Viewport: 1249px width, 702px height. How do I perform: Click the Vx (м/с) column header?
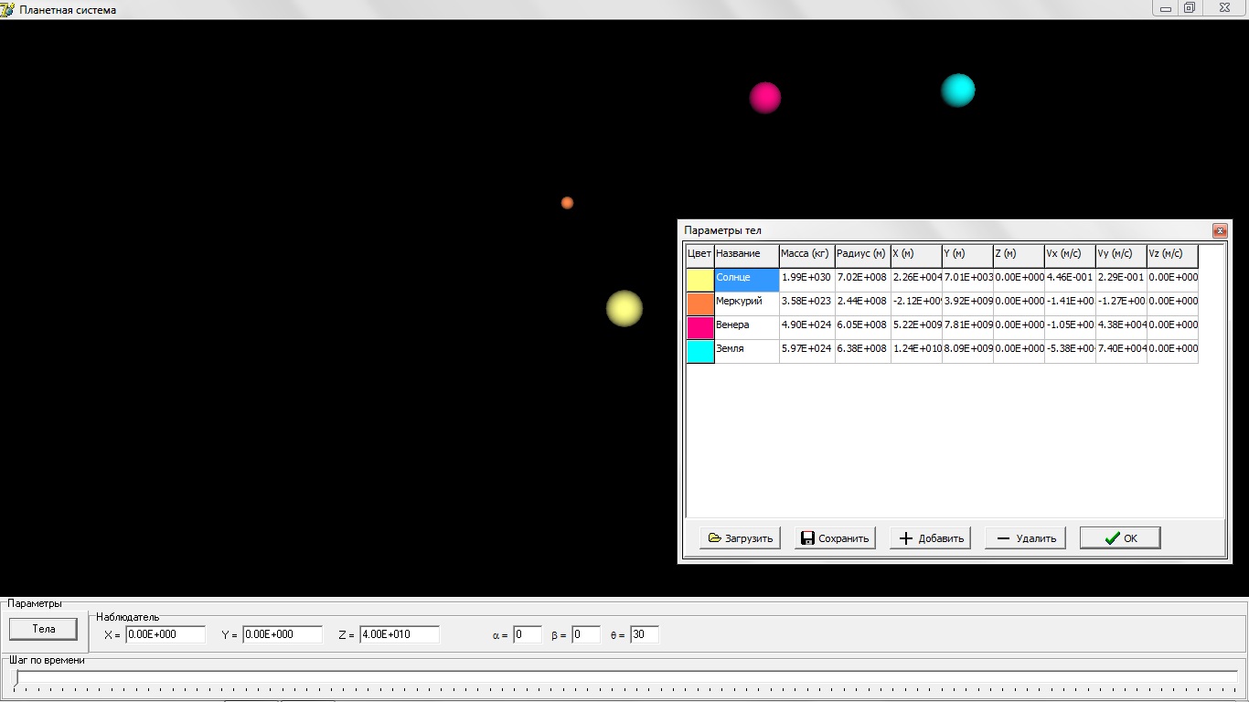tap(1070, 256)
